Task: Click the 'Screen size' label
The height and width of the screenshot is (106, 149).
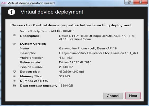Action: coord(30,72)
